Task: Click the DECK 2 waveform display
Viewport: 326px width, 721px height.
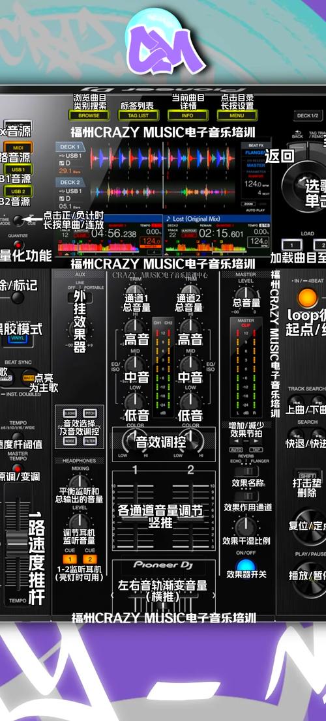Action: (163, 192)
